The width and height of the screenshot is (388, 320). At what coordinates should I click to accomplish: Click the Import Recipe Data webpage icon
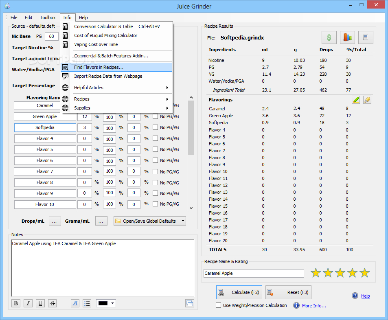point(65,76)
